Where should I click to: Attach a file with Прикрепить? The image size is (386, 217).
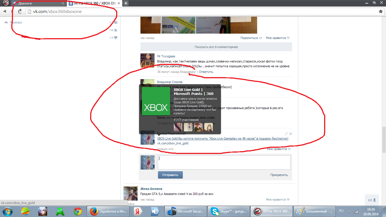point(279,175)
